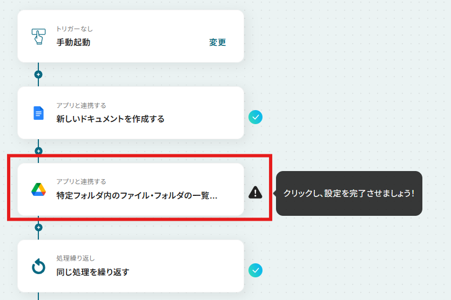Add step below 手動起動 with plus

click(38, 74)
